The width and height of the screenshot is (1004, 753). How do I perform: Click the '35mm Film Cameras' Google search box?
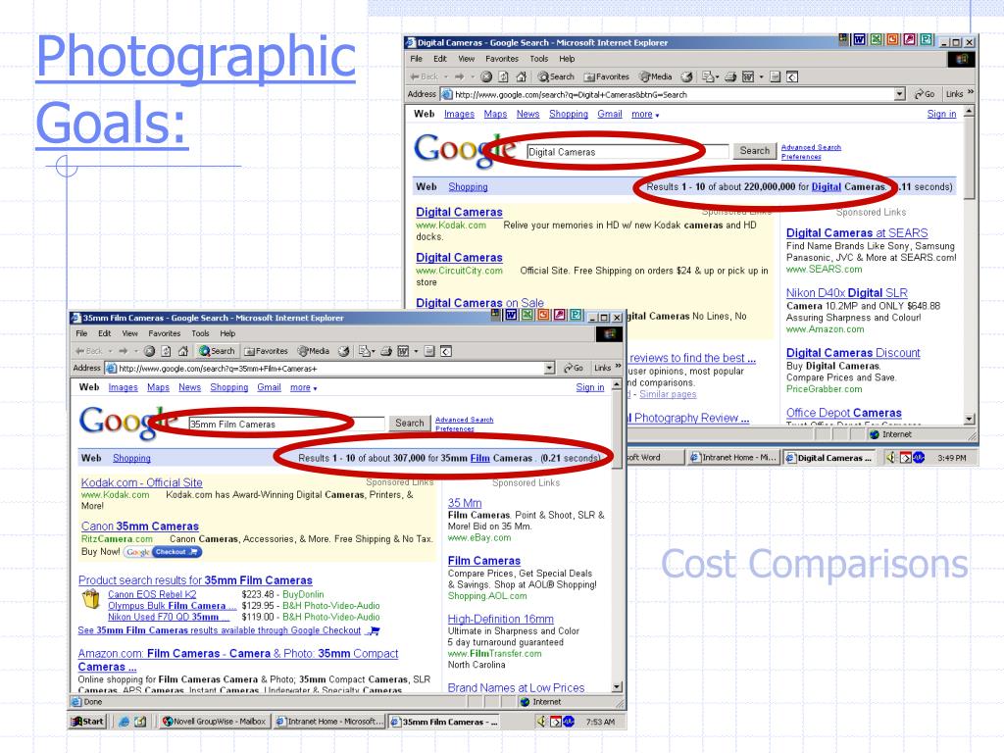click(286, 424)
